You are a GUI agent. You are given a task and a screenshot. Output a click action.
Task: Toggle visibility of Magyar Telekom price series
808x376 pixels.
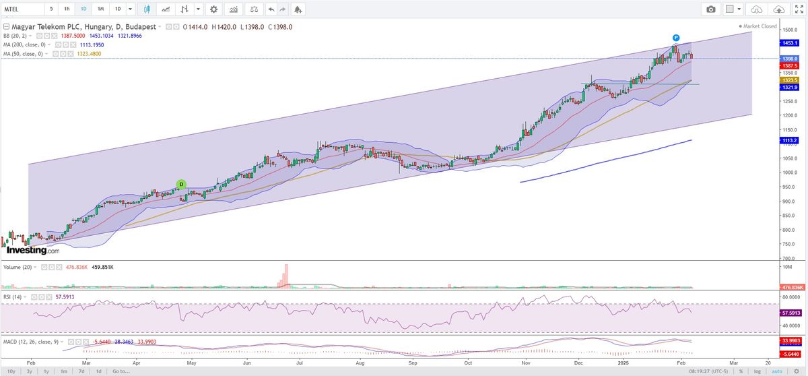coord(168,27)
